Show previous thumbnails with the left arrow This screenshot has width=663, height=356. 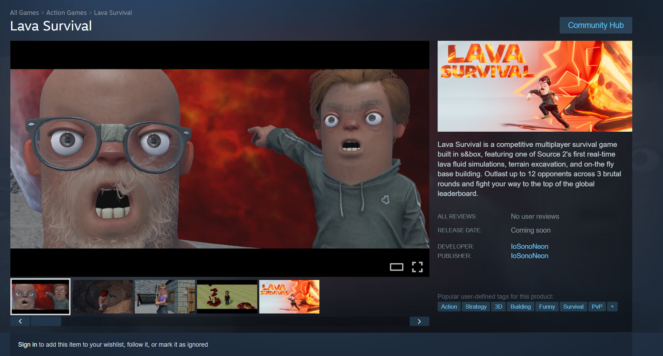20,321
